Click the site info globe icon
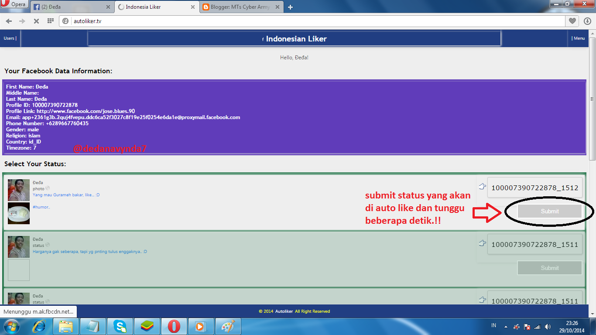Viewport: 596px width, 335px height. click(x=65, y=21)
